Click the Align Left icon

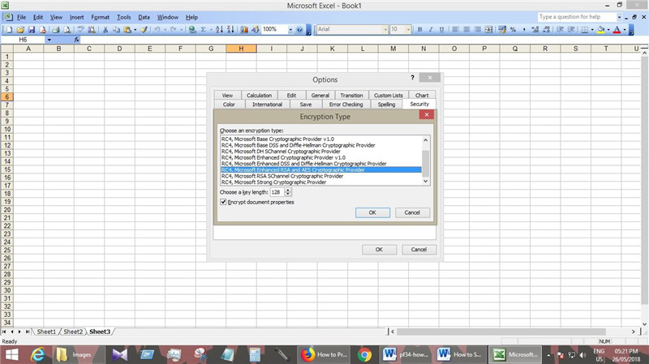click(455, 29)
